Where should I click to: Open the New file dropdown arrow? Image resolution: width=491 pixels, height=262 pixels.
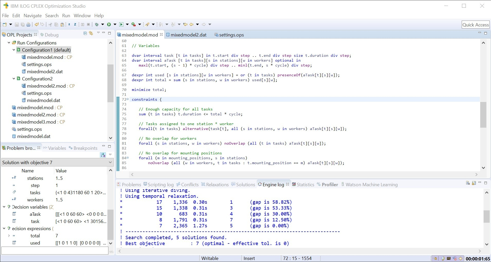[x=11, y=24]
